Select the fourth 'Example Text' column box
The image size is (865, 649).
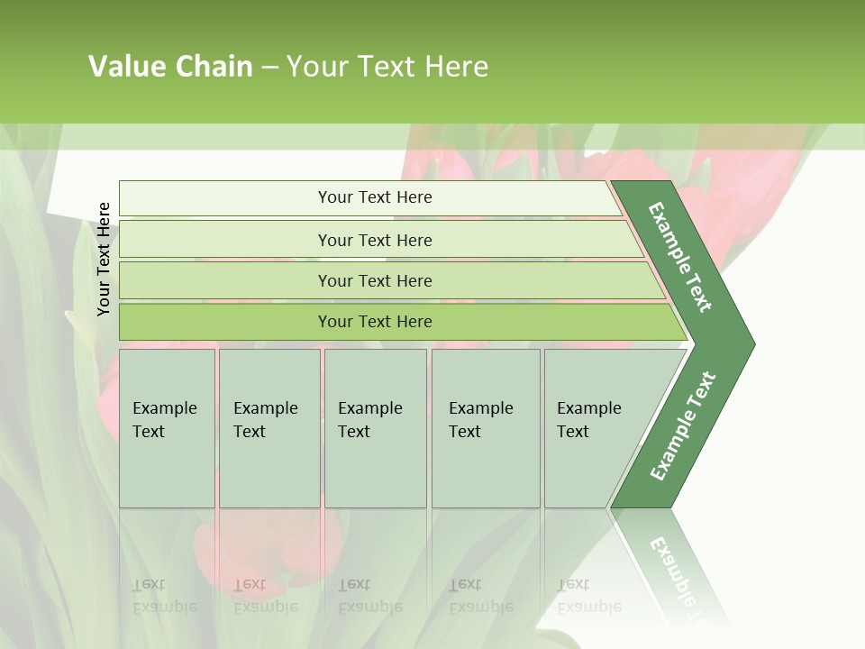(x=486, y=428)
